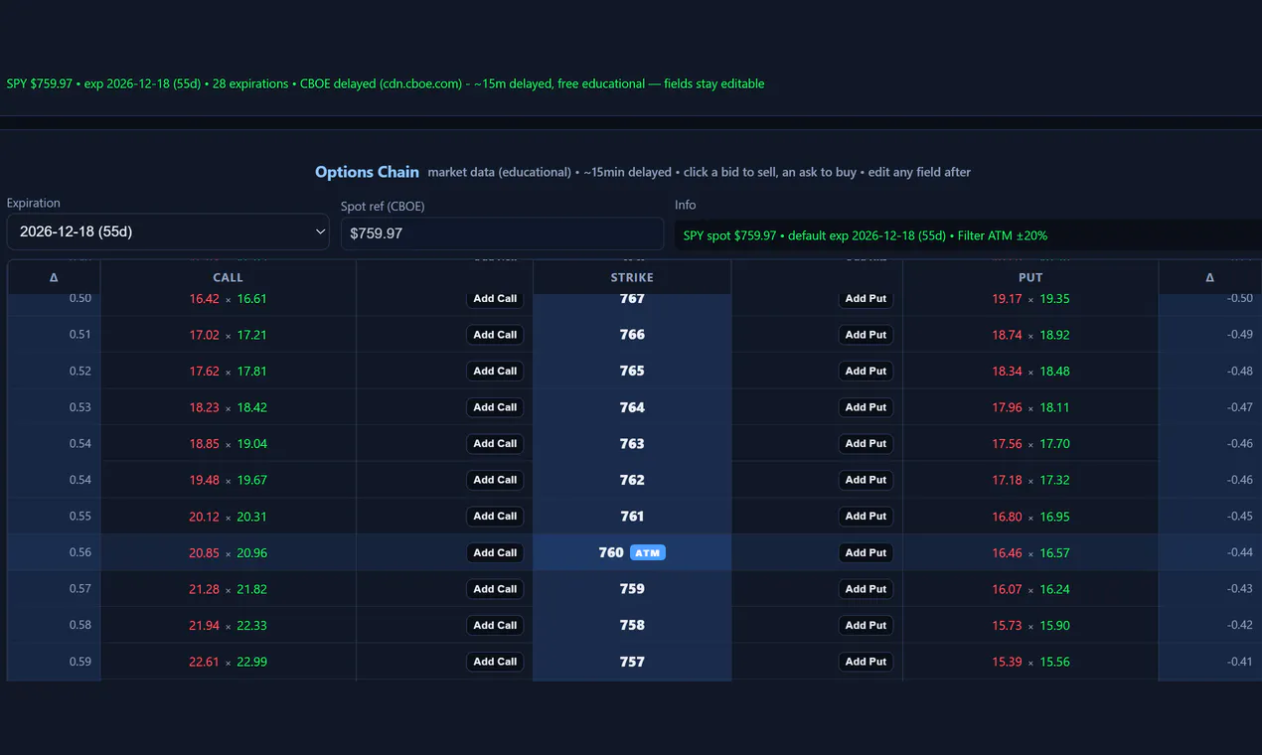
Task: Add Call for the 764 strike
Action: pos(495,407)
